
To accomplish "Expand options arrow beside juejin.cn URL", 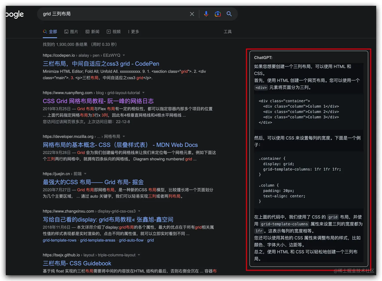I will point(85,174).
